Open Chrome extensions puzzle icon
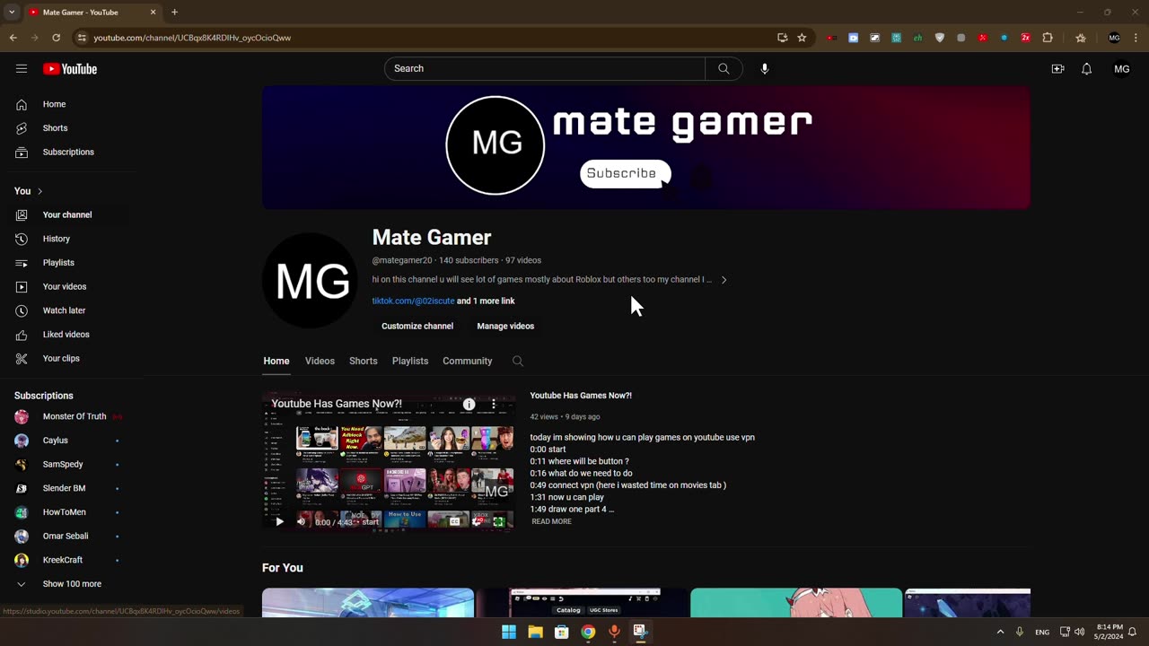 (x=1048, y=38)
